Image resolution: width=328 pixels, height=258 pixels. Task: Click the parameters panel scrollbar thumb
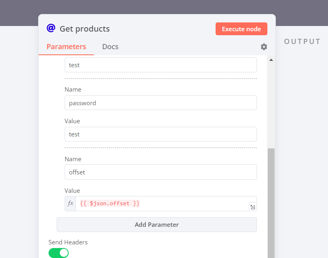point(271,200)
